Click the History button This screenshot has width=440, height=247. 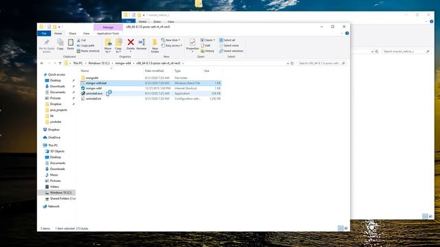click(x=208, y=51)
